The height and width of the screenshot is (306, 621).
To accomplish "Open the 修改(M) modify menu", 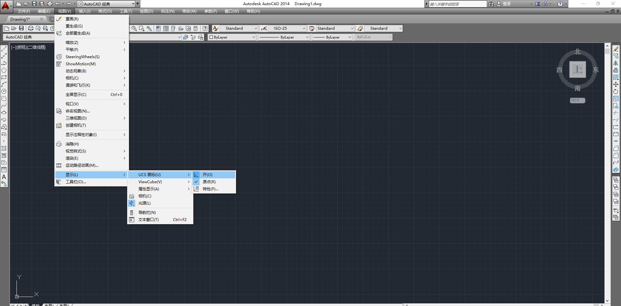I will click(189, 11).
